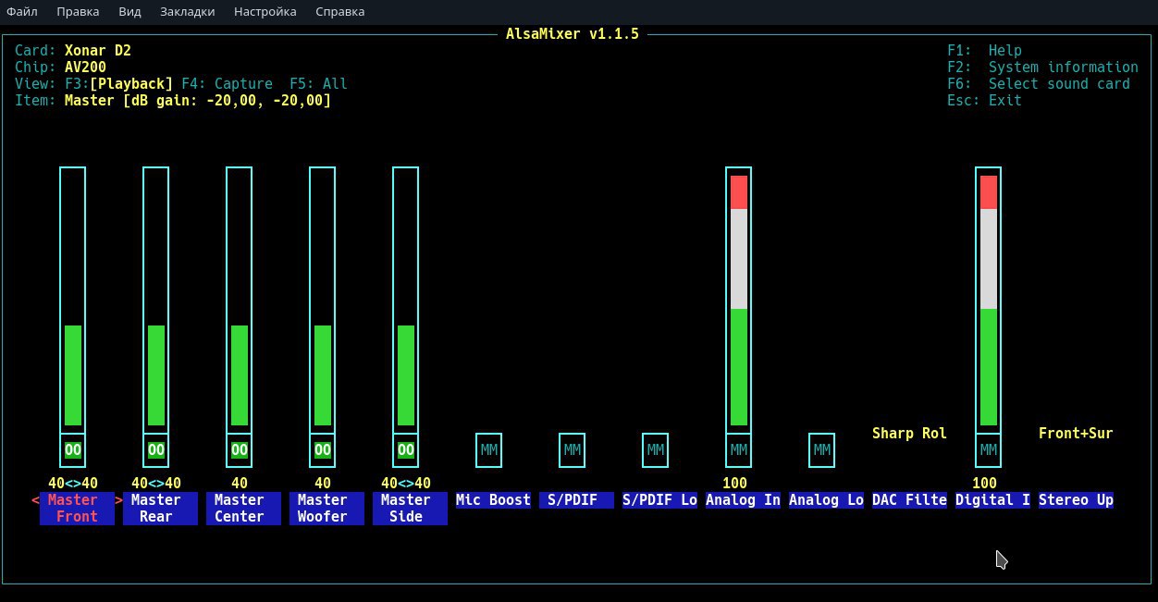Open the Файл menu

click(x=22, y=12)
